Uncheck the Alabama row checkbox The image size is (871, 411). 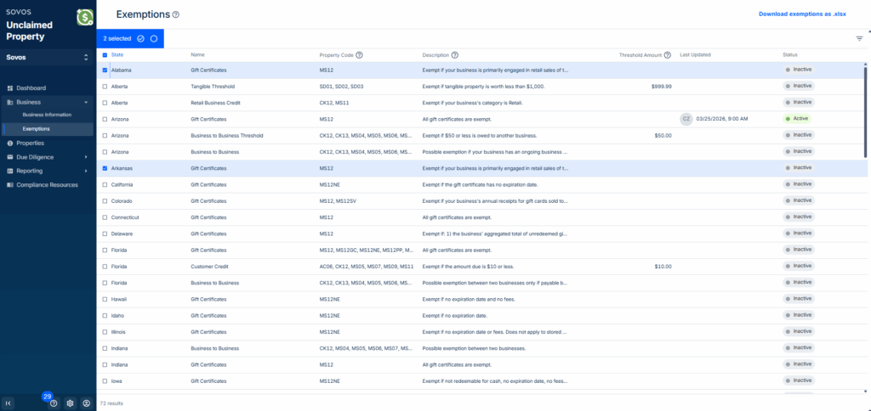click(105, 70)
